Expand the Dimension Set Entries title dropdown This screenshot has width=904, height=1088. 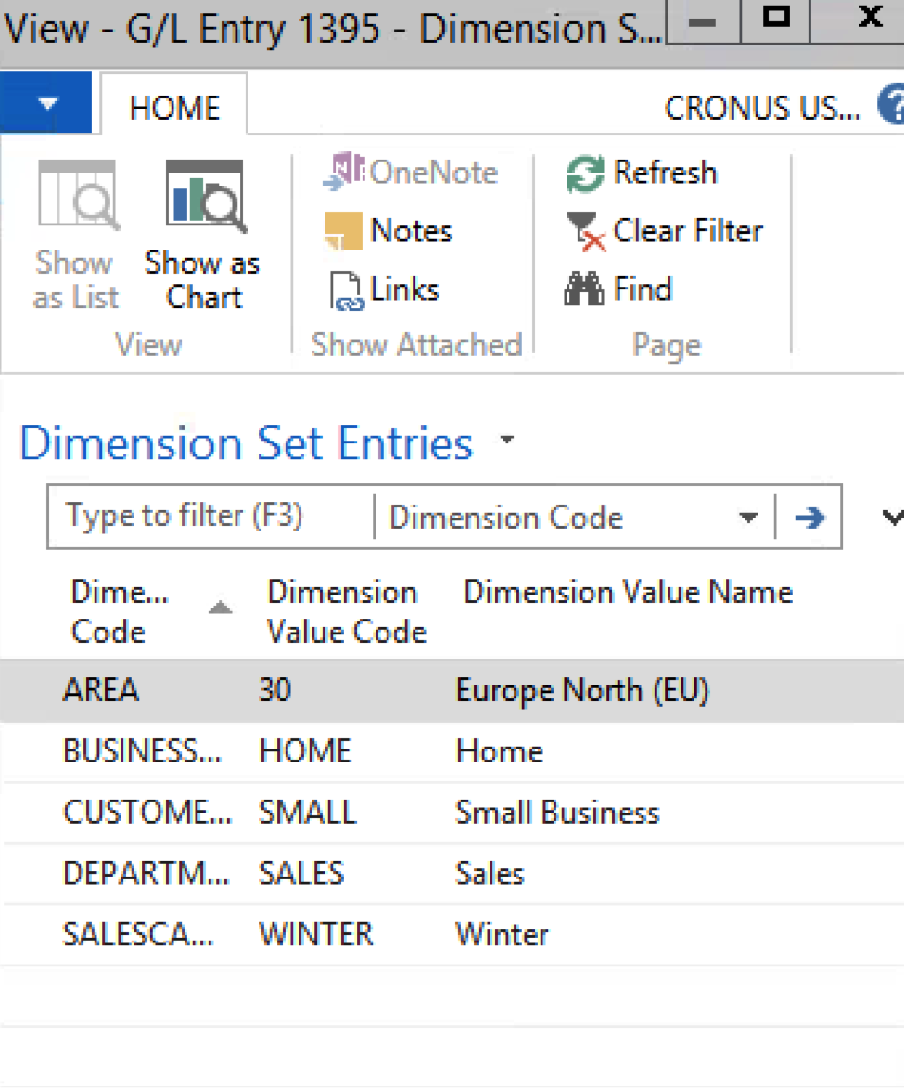click(507, 440)
